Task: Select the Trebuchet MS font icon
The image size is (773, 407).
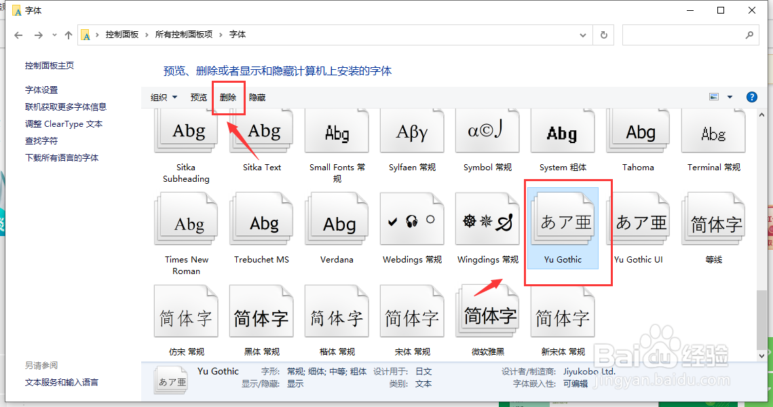Action: point(262,219)
